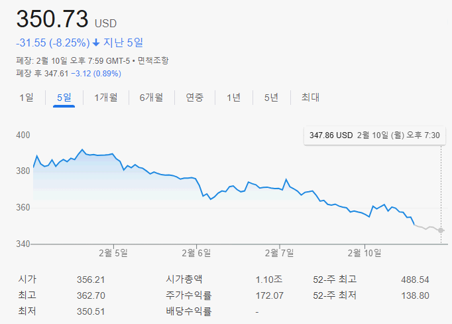This screenshot has height=324, width=452.
Task: Click the 최고 value 362.70
Action: 91,295
